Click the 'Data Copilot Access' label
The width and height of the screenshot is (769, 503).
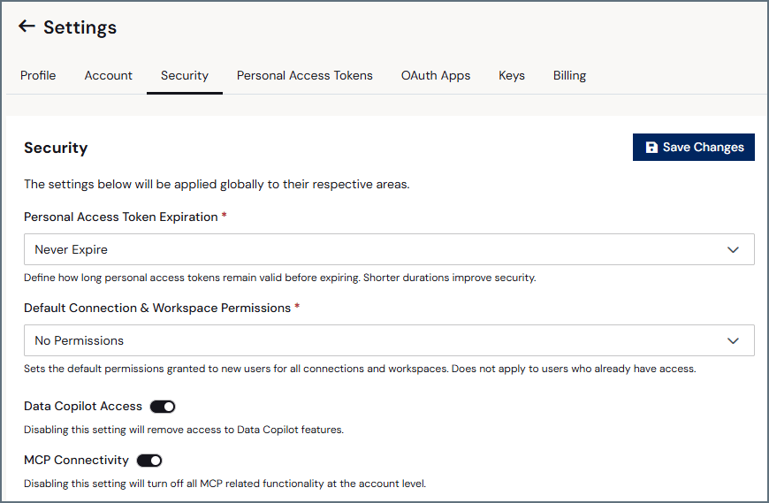(x=83, y=406)
